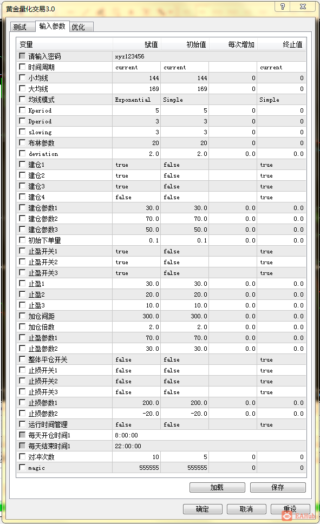This screenshot has width=320, height=524.
Task: Toggle the 均线模式 checkbox
Action: 22,99
